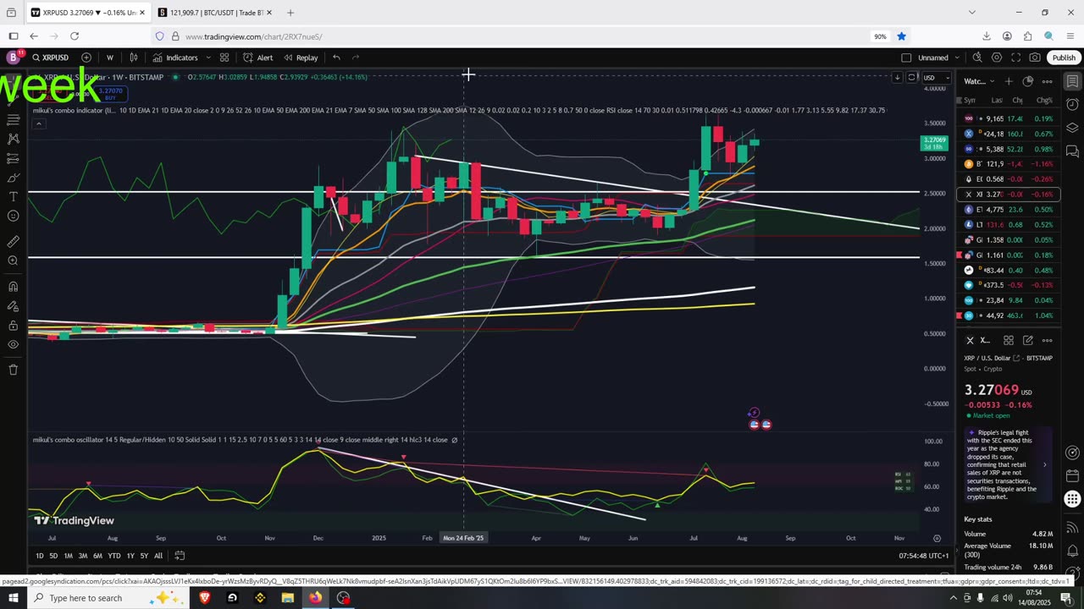Viewport: 1084px width, 609px height.
Task: Undo the last chart action
Action: coord(336,58)
